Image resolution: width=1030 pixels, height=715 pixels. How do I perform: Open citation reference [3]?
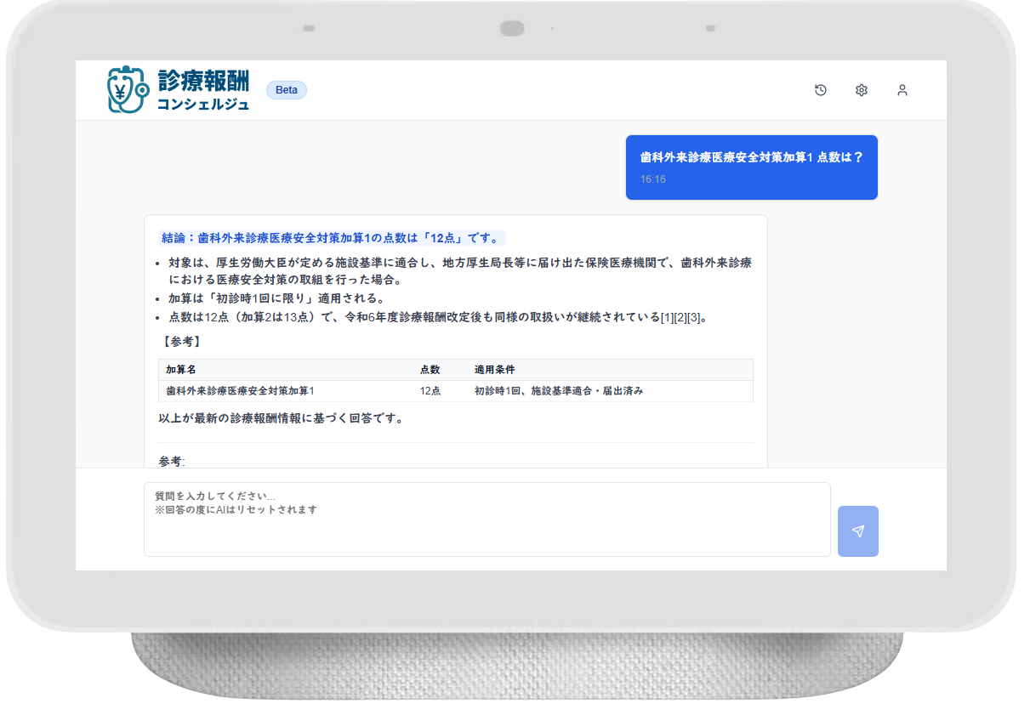point(695,318)
